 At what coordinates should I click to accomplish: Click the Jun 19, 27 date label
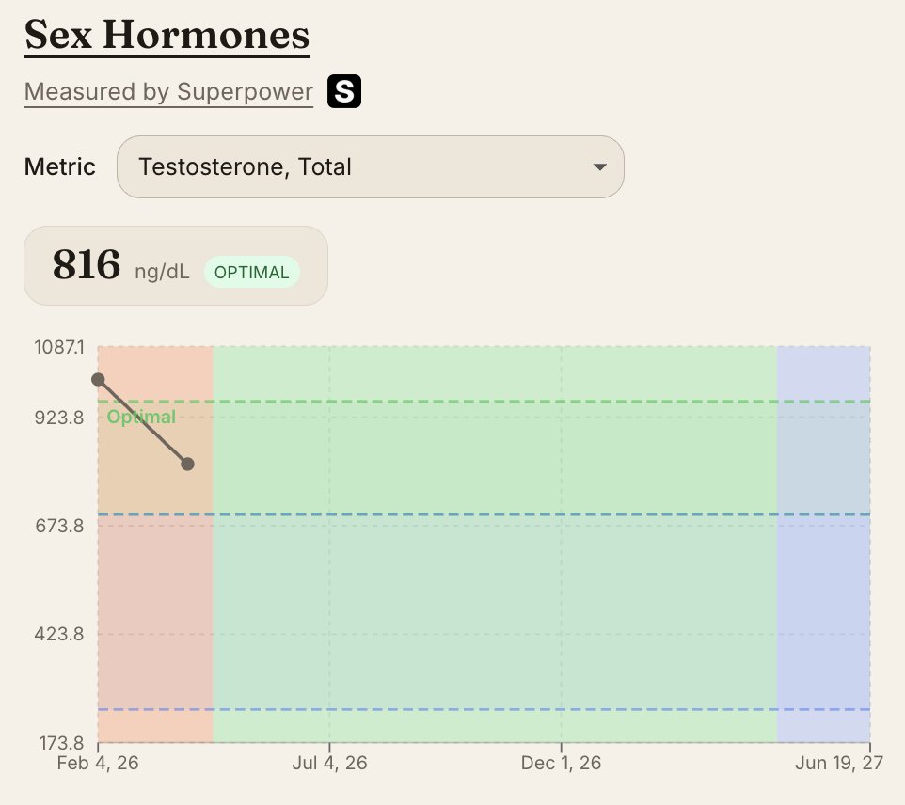pos(839,763)
